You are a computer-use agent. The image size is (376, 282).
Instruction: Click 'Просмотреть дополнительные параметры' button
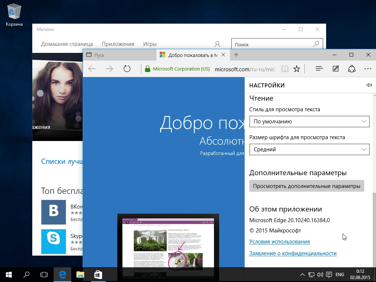coord(307,186)
